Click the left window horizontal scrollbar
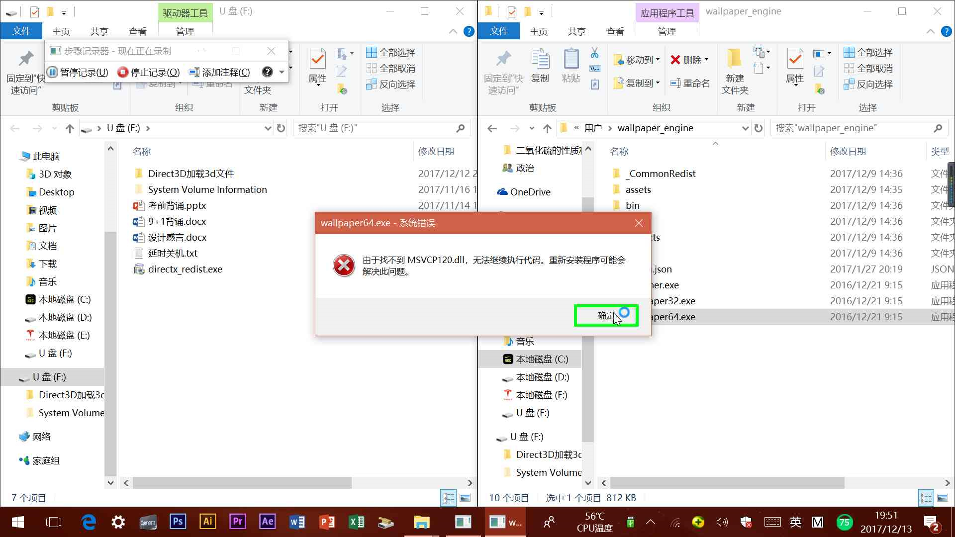 point(242,483)
